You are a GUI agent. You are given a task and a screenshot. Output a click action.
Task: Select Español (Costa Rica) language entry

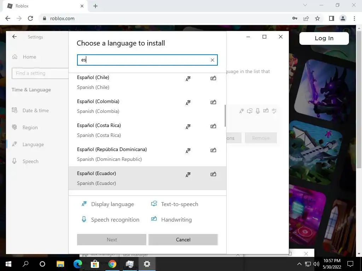147,130
